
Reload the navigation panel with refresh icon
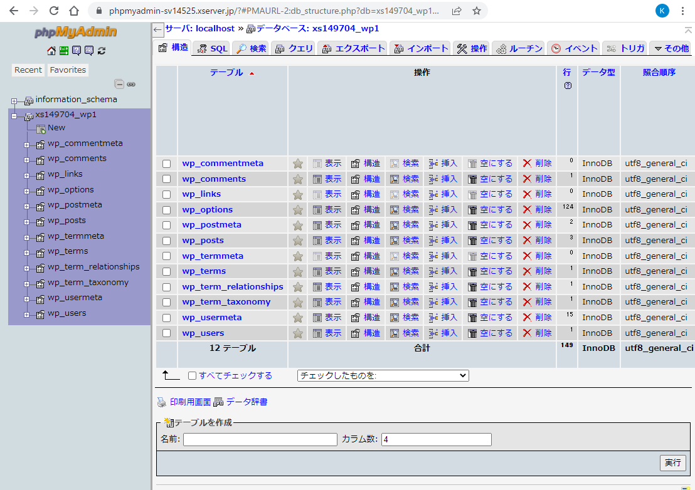[x=102, y=51]
